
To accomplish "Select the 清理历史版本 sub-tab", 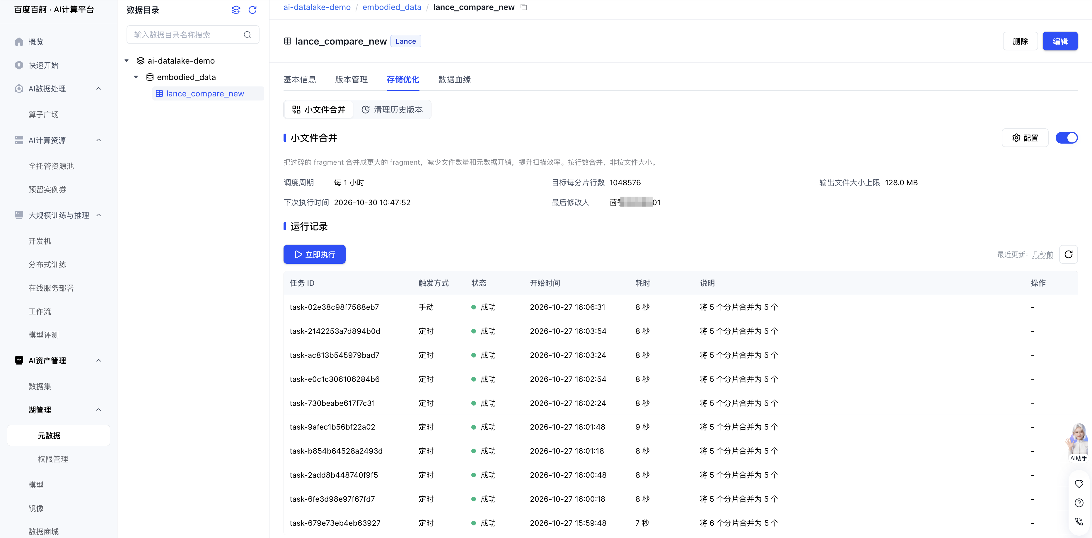I will [x=392, y=110].
